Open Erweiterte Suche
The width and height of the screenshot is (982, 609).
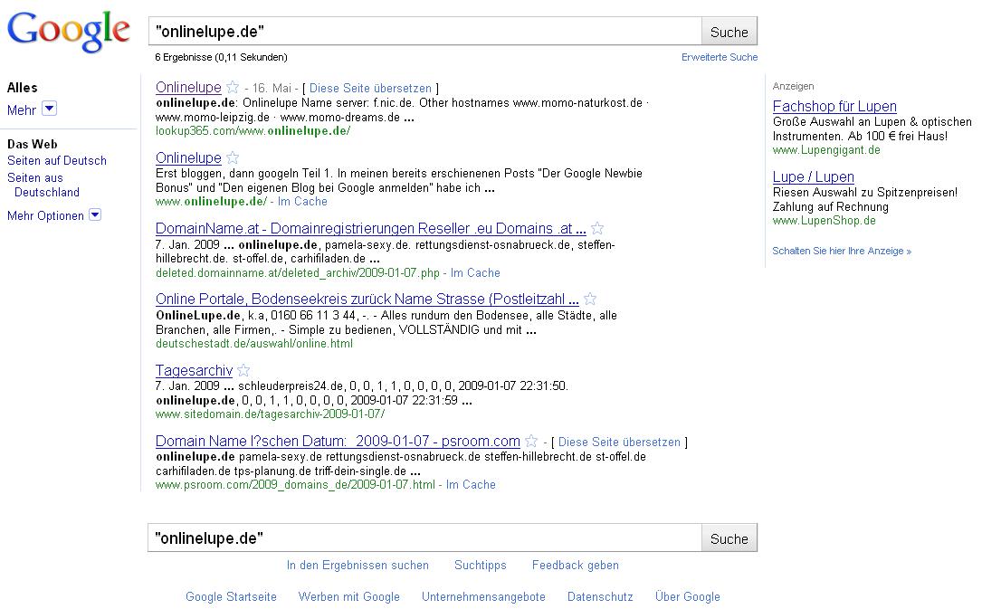coord(720,57)
